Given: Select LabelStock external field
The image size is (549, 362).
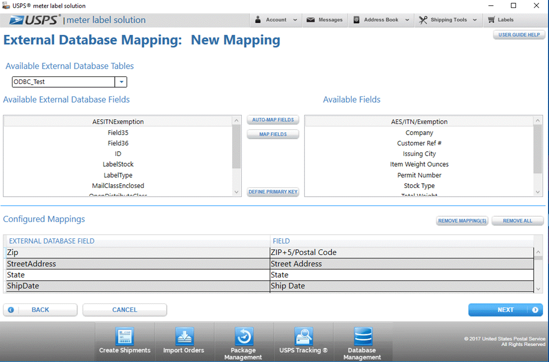Looking at the screenshot, I should click(118, 164).
